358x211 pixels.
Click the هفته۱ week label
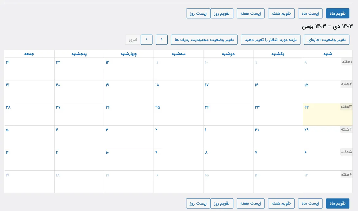point(347,61)
